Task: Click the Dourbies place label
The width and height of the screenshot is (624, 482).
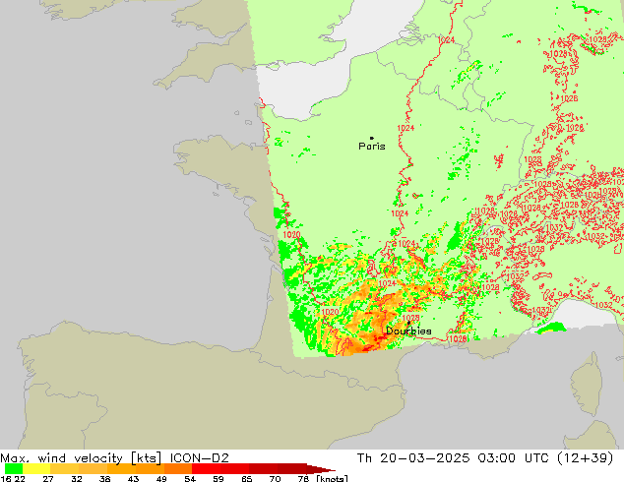Action: (x=408, y=331)
